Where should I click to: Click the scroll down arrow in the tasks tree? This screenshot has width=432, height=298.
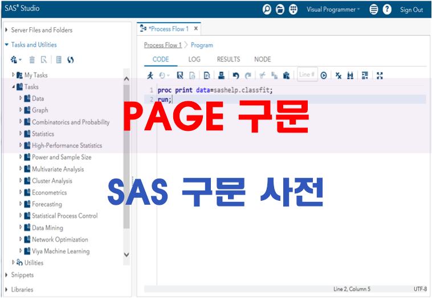pos(127,255)
